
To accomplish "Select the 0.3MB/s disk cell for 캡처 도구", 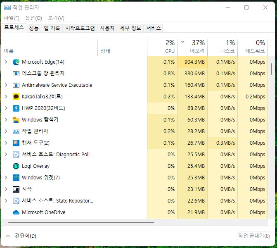I will coord(223,143).
